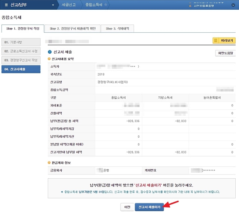Switch to Step 1. 경정청구서 작성 tab
Viewport: 239px width, 214px height.
pos(23,29)
